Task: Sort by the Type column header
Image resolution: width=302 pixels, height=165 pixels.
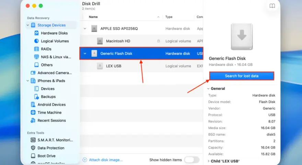Action: [x=169, y=17]
